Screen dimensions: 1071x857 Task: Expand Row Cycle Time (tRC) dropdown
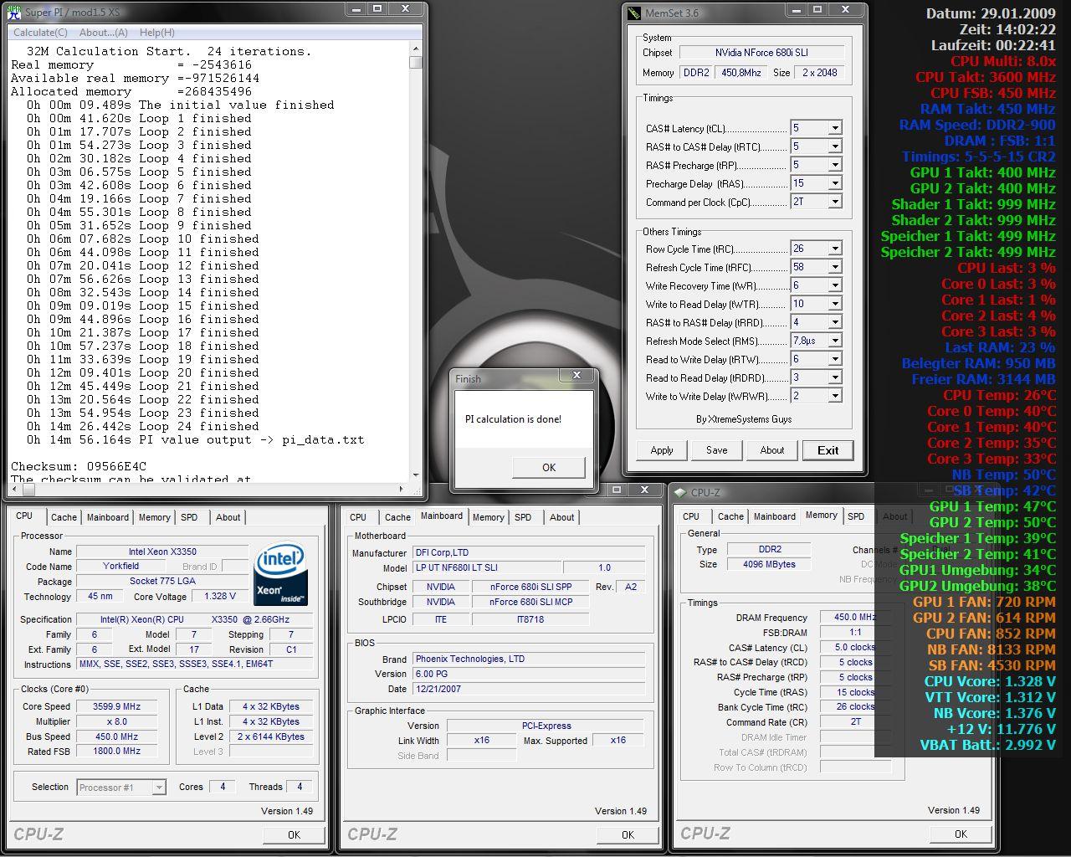pos(834,249)
